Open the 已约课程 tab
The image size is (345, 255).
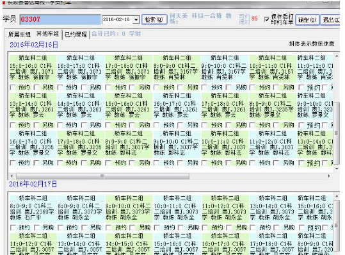pyautogui.click(x=76, y=35)
